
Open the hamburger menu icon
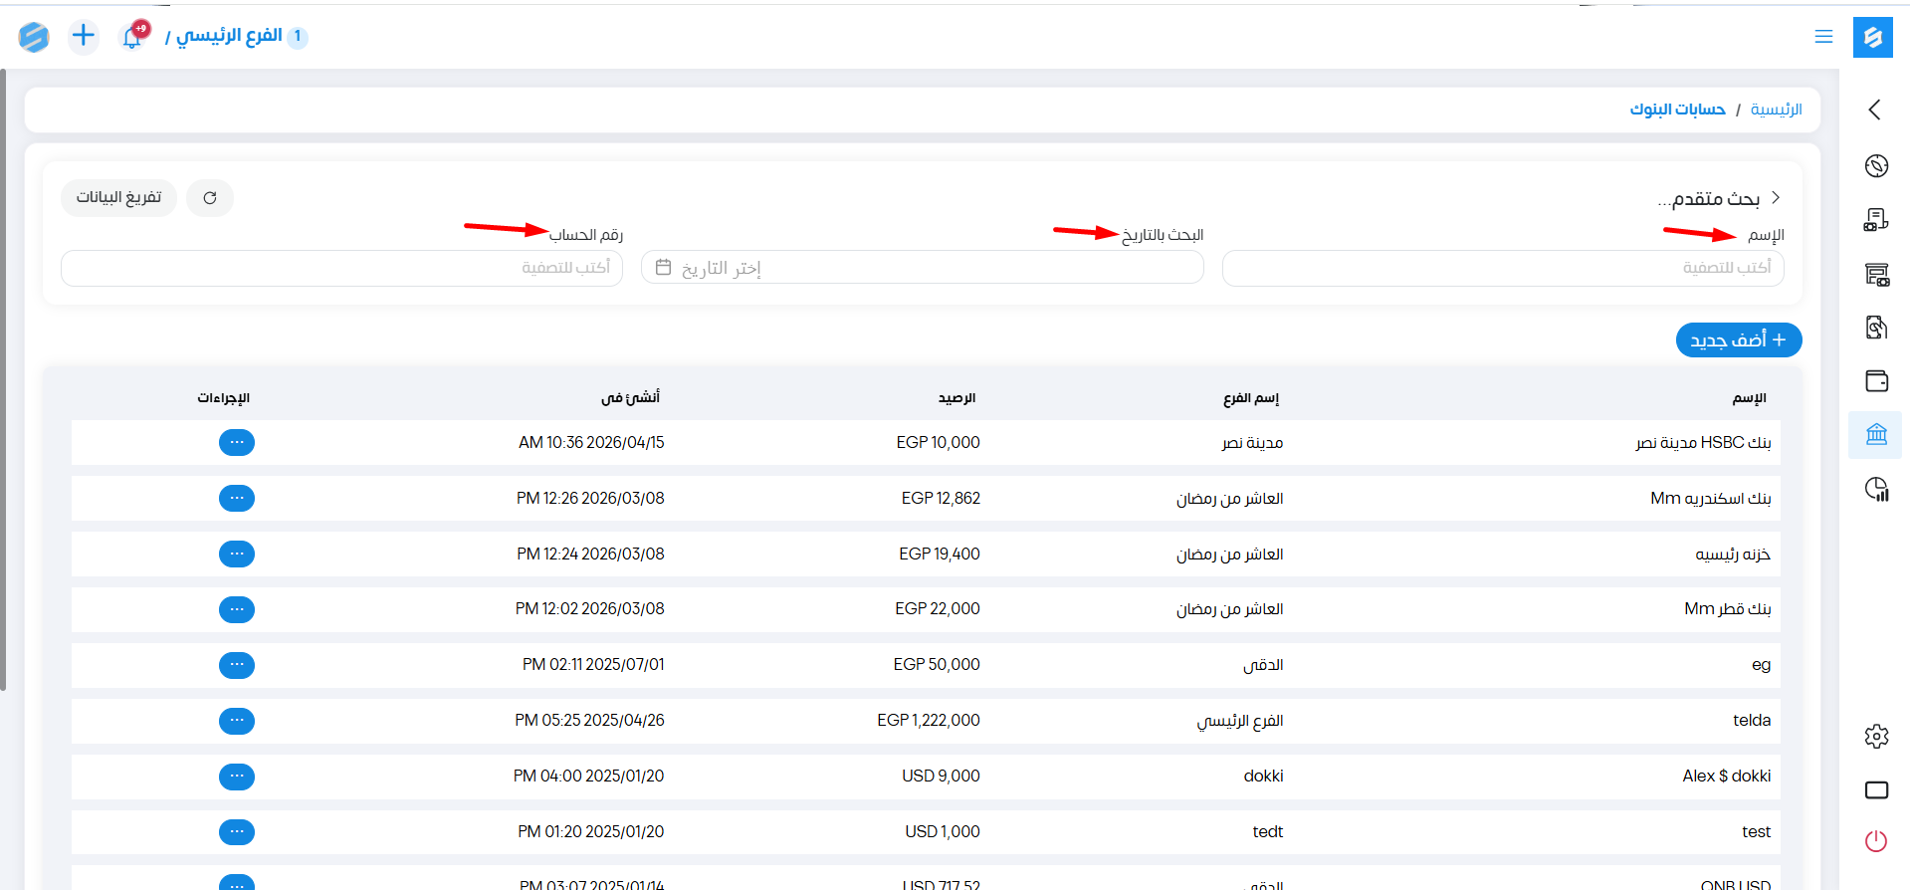(x=1823, y=37)
